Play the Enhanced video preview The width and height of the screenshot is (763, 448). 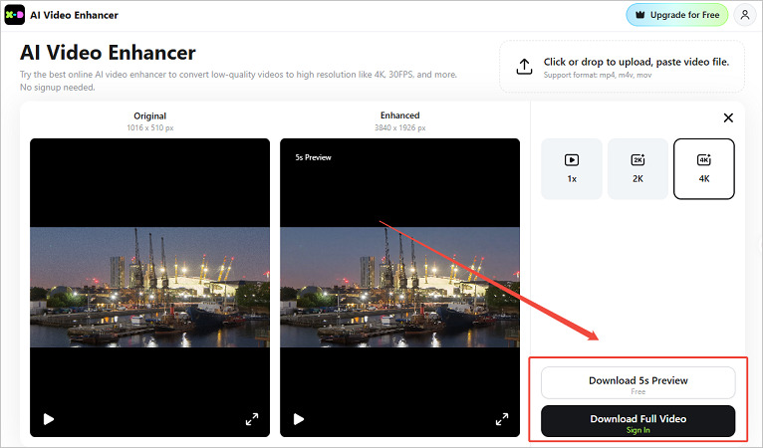point(299,419)
